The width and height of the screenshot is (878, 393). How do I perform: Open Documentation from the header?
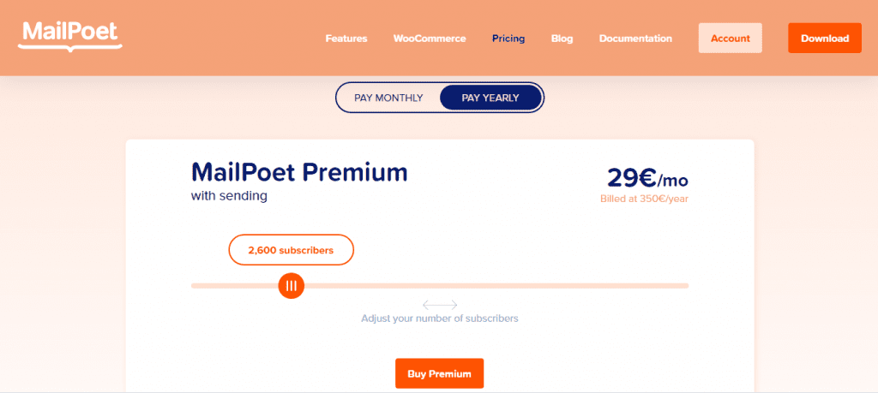[635, 39]
